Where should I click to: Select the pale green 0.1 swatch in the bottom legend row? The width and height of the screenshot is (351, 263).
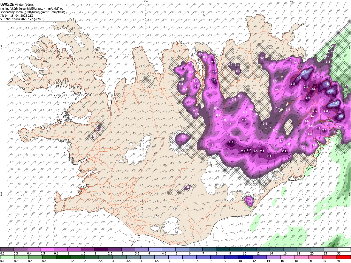(7, 257)
